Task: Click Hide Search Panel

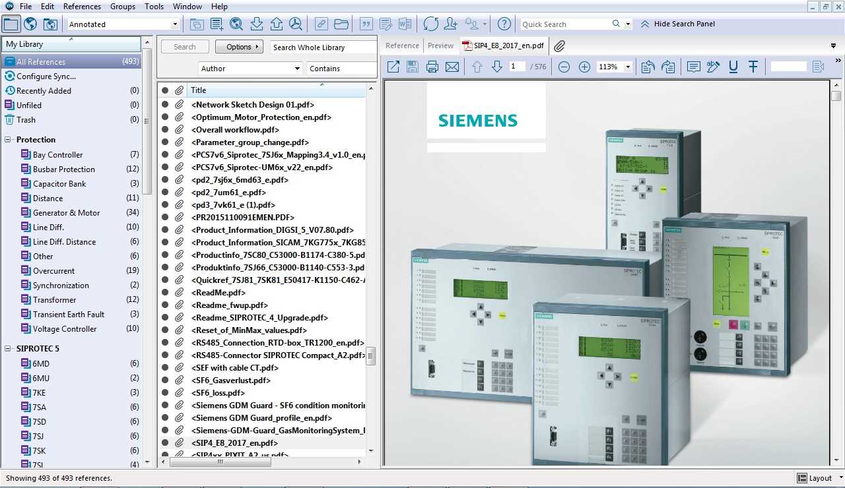Action: coord(678,24)
